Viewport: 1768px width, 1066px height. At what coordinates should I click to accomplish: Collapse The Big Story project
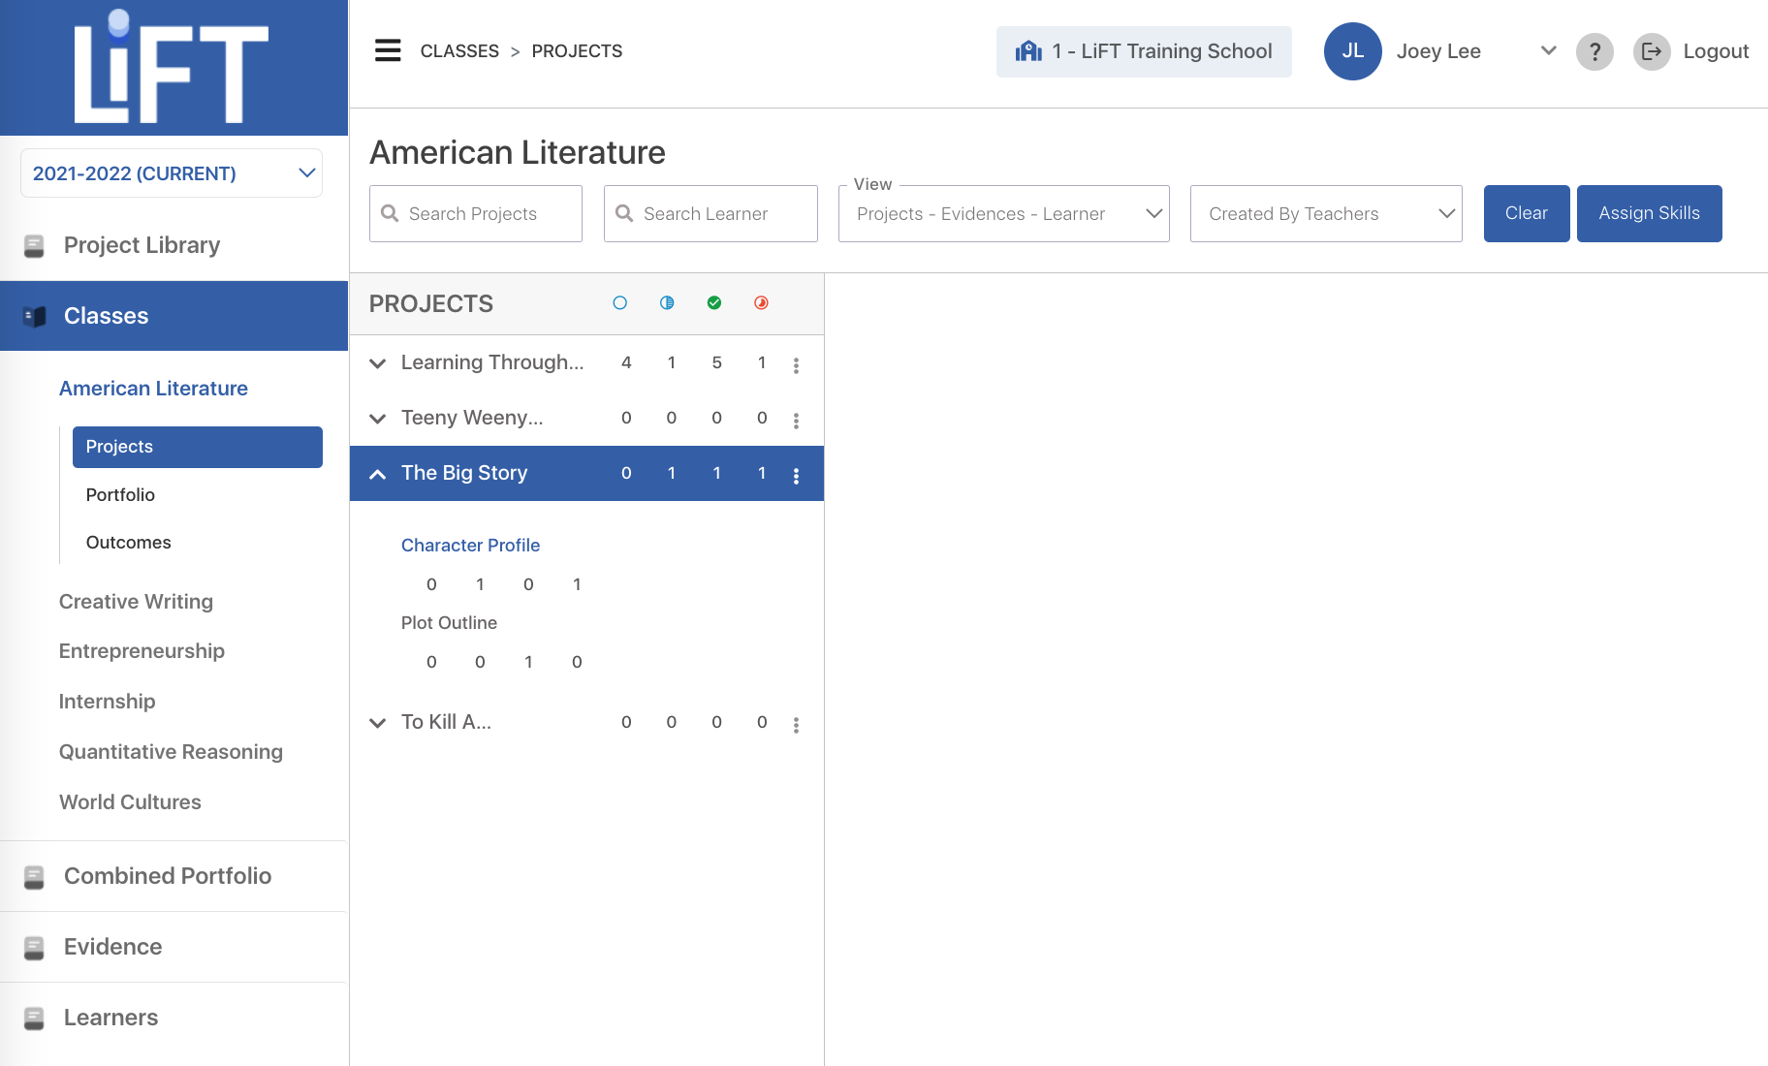click(378, 474)
